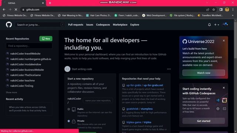This screenshot has height=133, width=237.
Task: Click the Get started button
Action: coord(203,121)
